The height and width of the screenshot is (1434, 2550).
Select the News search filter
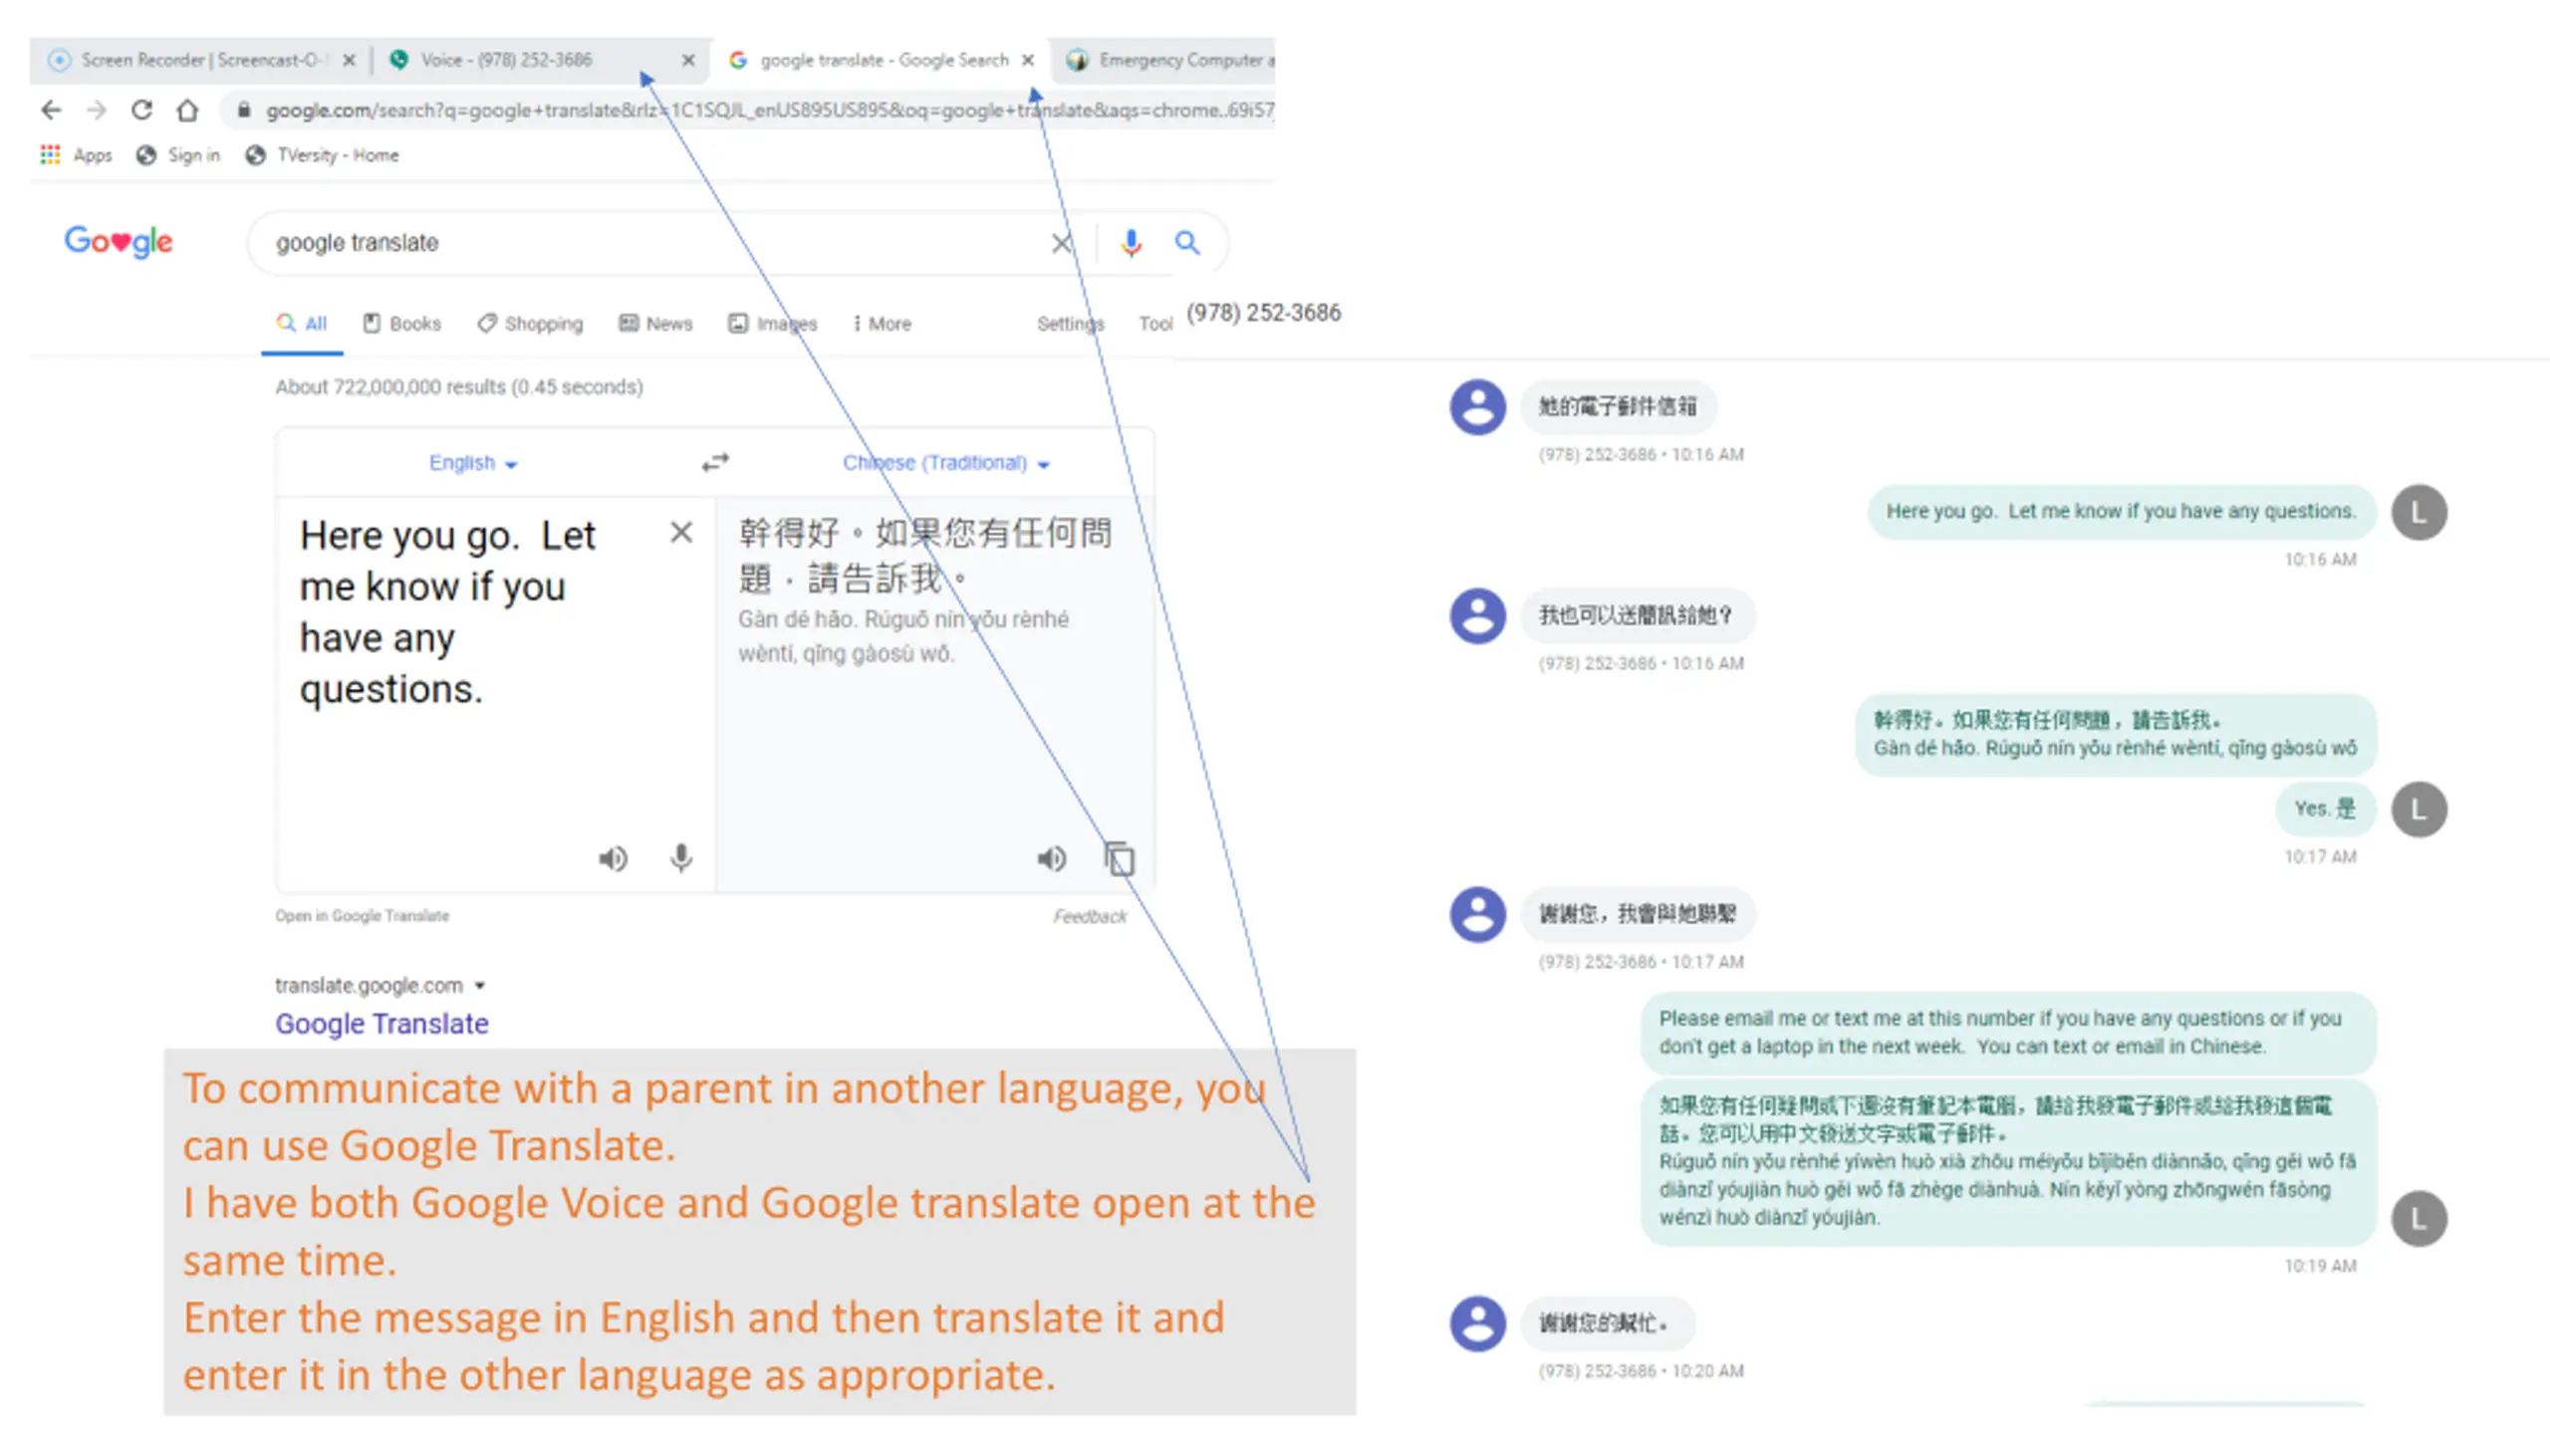tap(655, 324)
